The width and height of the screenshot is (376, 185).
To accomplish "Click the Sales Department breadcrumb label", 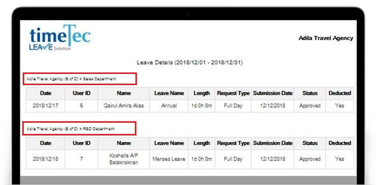I will pos(71,79).
